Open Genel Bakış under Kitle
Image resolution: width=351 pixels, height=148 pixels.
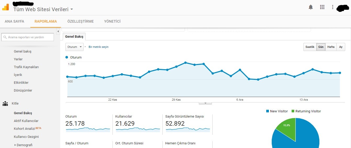(23, 113)
